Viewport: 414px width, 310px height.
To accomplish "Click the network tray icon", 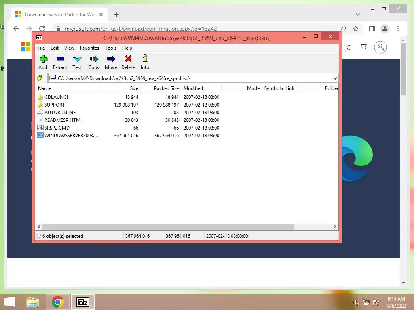I will (x=366, y=302).
